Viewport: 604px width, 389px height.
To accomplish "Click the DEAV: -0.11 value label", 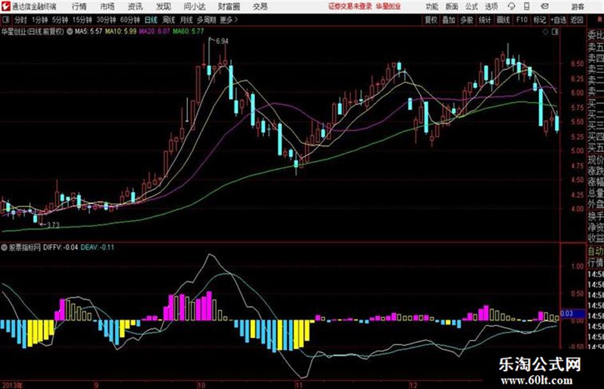I will click(x=97, y=247).
